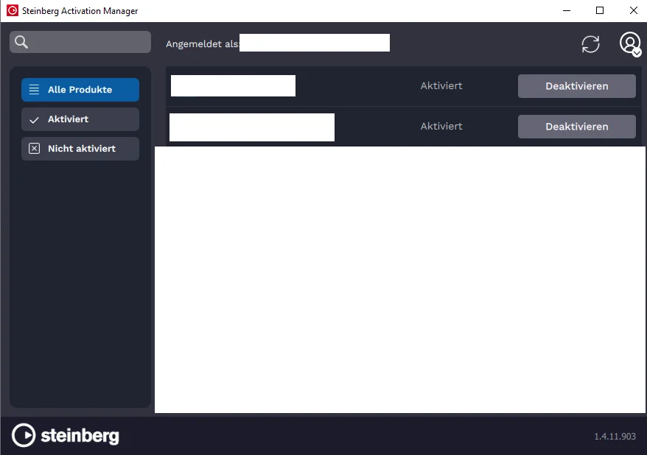The height and width of the screenshot is (455, 647).
Task: Click the search magnifier icon
Action: pos(21,42)
